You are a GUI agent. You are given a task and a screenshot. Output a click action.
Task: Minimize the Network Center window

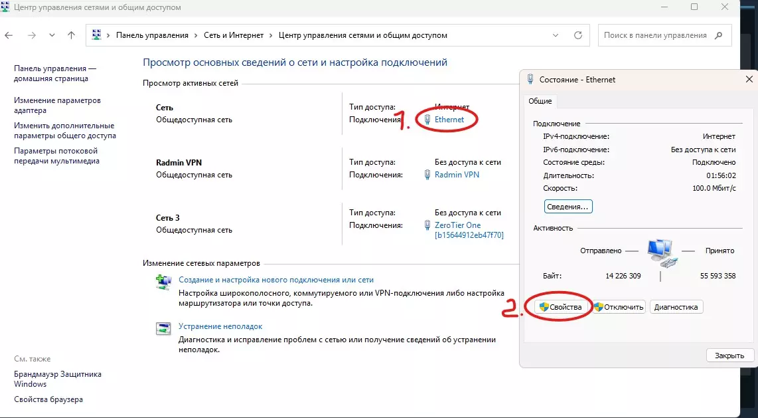coord(663,7)
